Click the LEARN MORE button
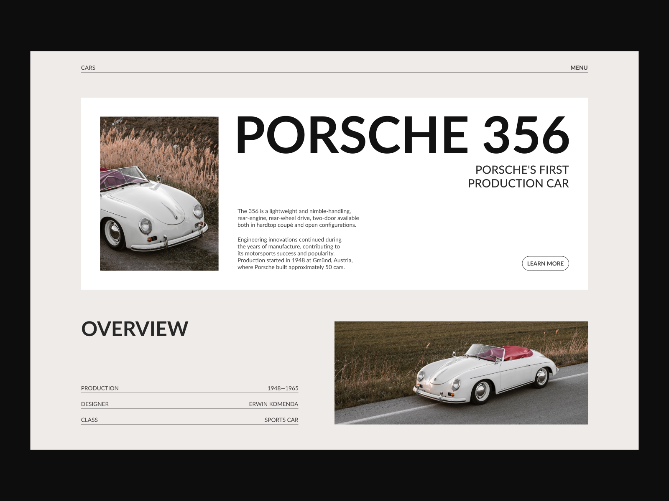The height and width of the screenshot is (501, 669). click(x=545, y=263)
